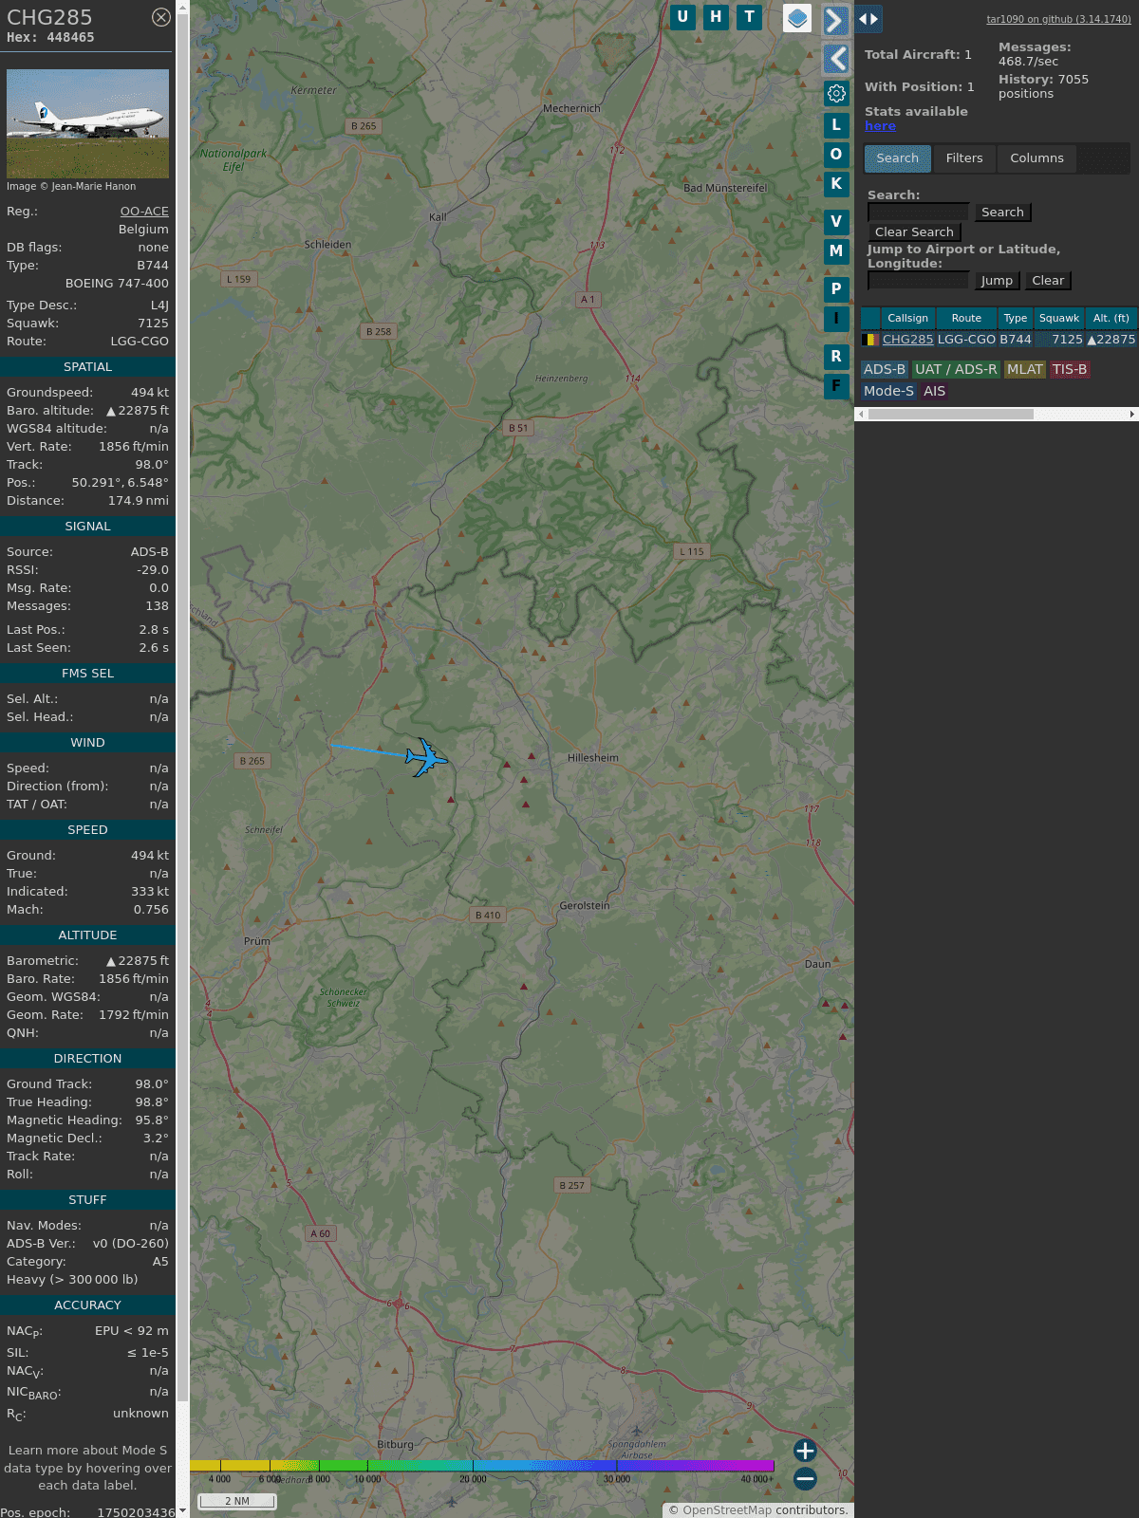Click the Belgium flag in CHG285 row

pyautogui.click(x=869, y=340)
